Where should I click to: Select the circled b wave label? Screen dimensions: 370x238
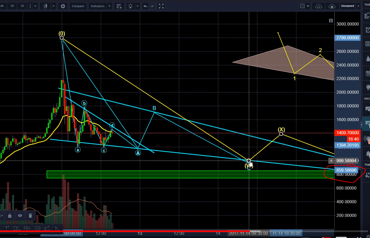pos(84,103)
